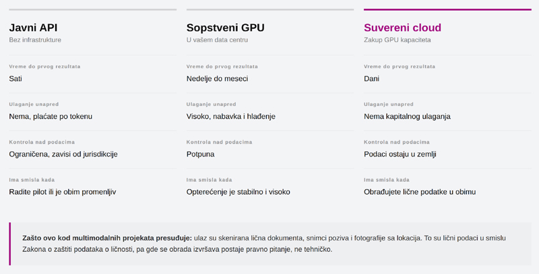Click the 'Bez infrastrukture' subtitle
Image resolution: width=539 pixels, height=274 pixels.
click(x=35, y=40)
